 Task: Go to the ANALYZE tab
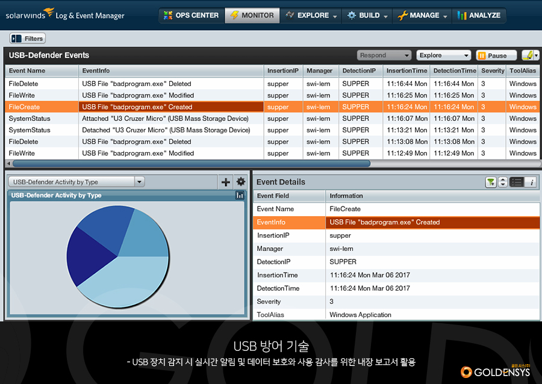point(479,16)
